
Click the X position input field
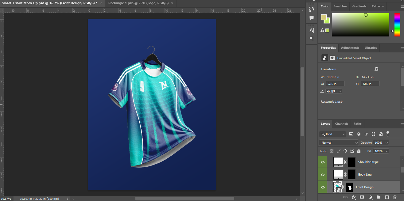(x=335, y=84)
